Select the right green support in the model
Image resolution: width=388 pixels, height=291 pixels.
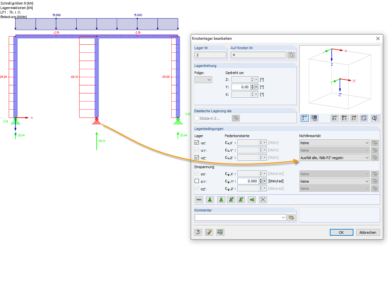[178, 122]
